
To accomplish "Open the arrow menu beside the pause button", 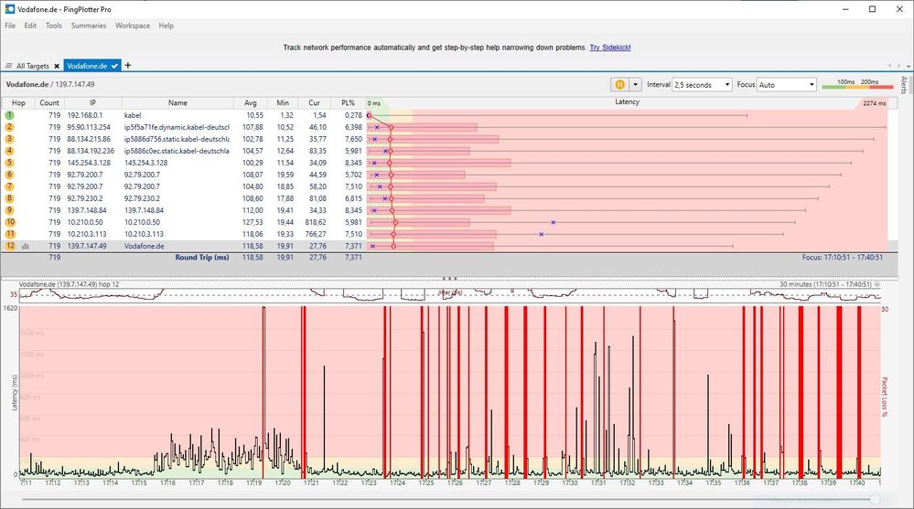I will tap(635, 84).
